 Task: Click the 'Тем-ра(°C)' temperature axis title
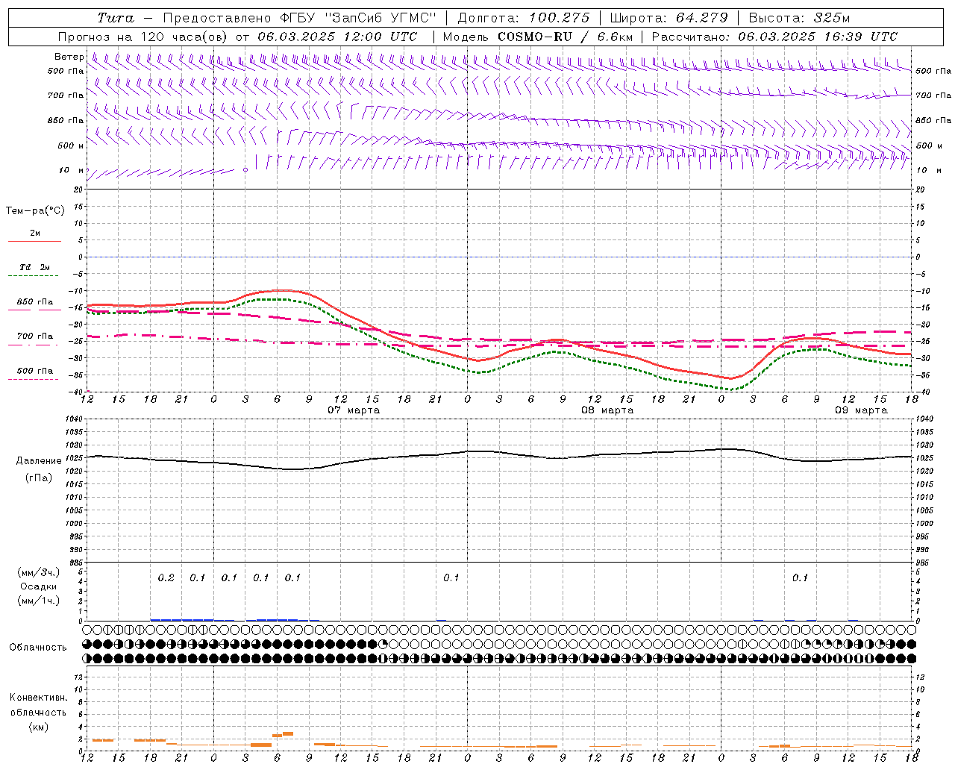point(35,211)
